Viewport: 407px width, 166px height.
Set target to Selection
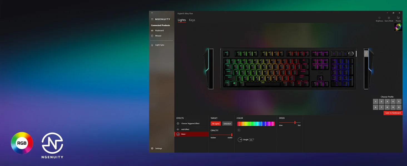[x=227, y=124]
